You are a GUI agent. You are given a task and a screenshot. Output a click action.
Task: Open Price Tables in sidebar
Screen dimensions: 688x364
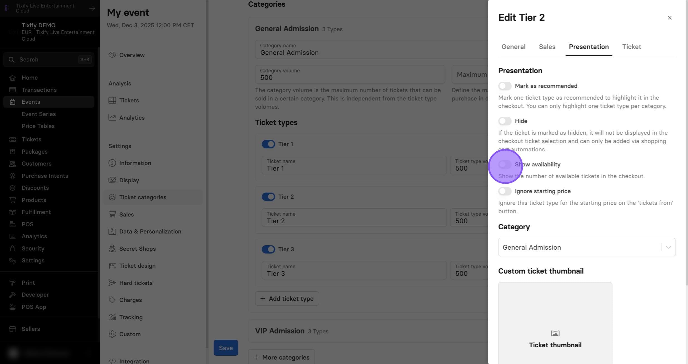click(38, 126)
